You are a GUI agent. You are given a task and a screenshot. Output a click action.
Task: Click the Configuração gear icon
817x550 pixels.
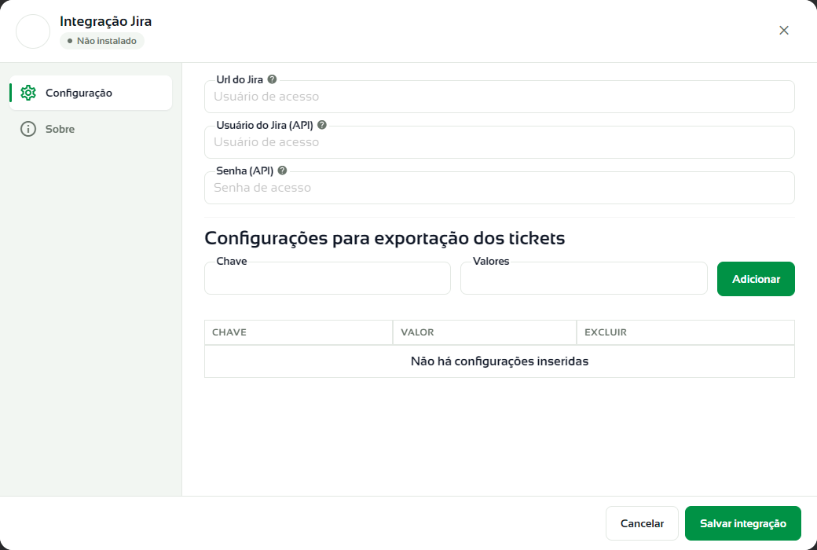tap(28, 93)
